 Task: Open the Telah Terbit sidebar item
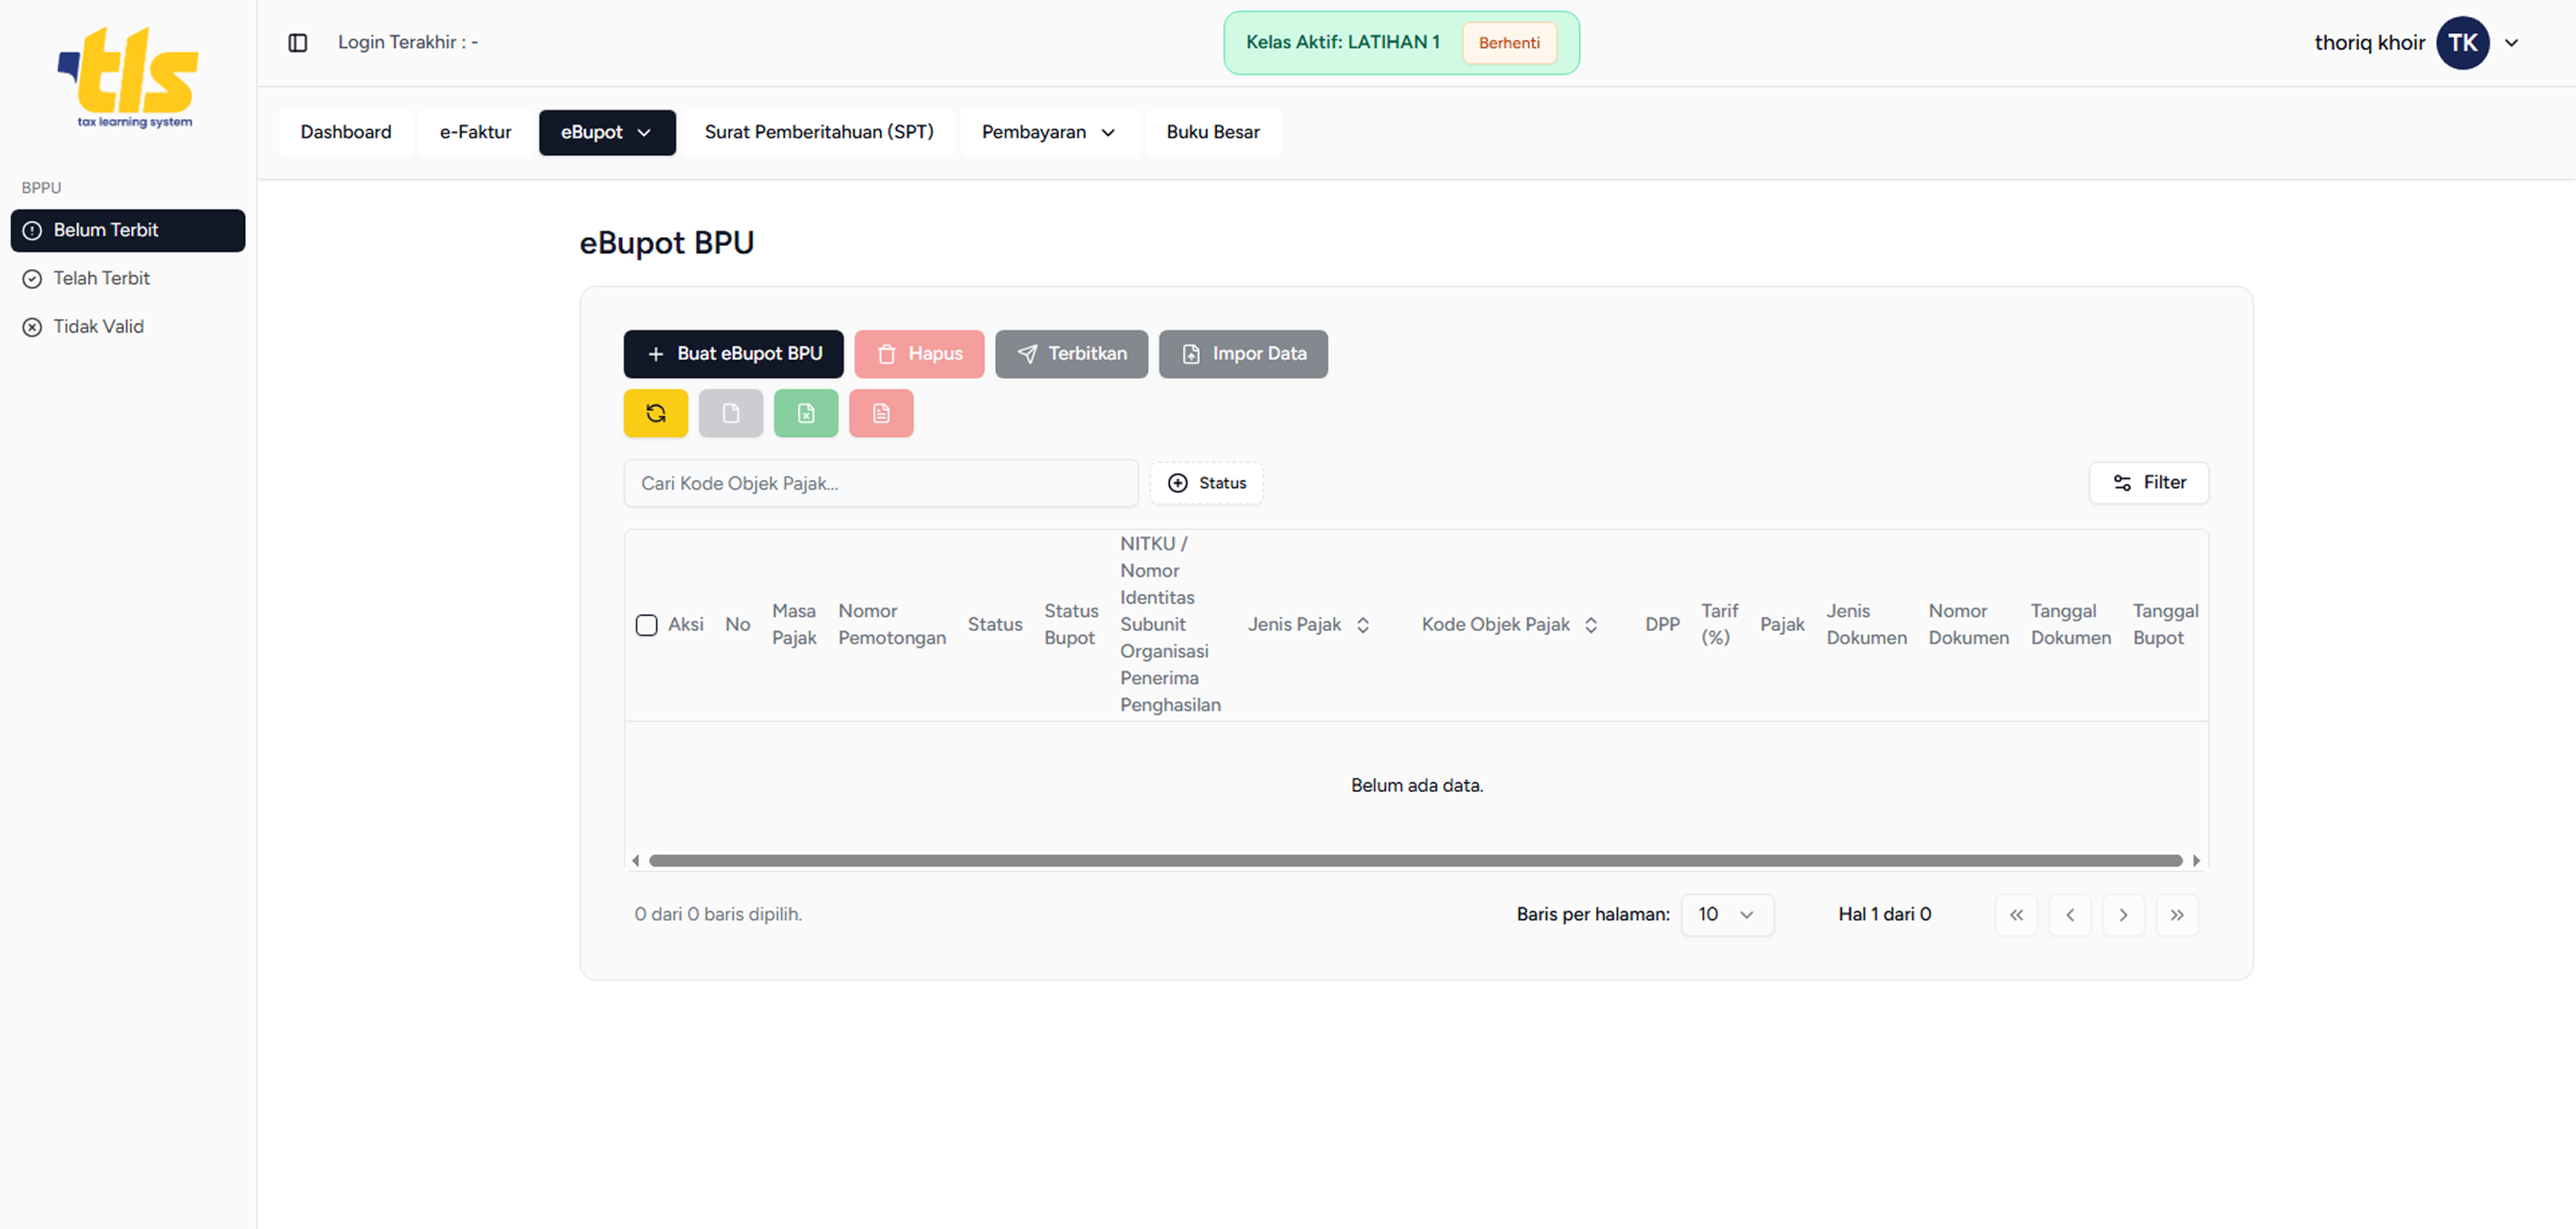pos(101,278)
